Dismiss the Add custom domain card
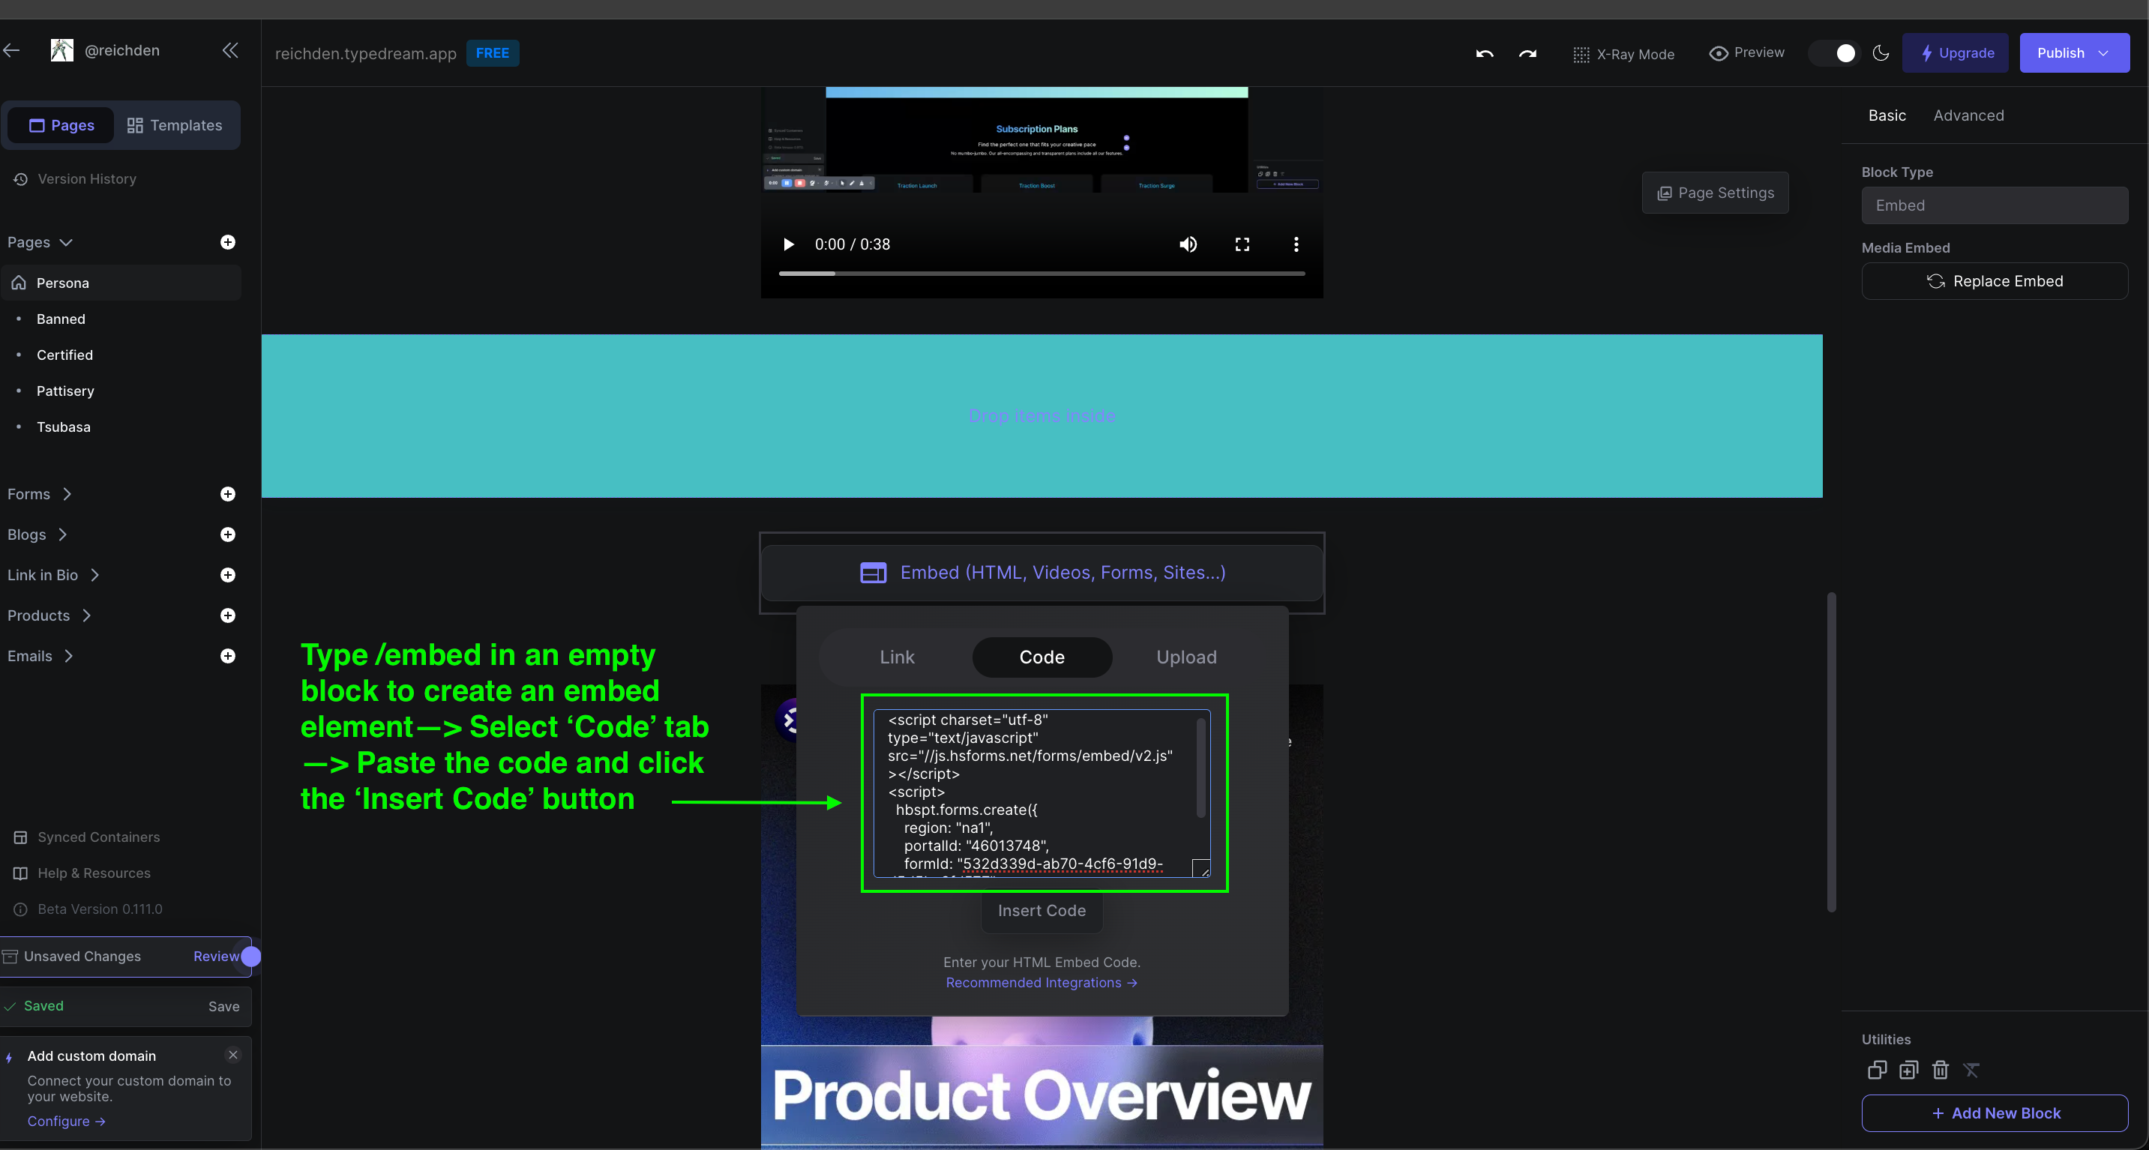Viewport: 2149px width, 1150px height. click(x=234, y=1055)
